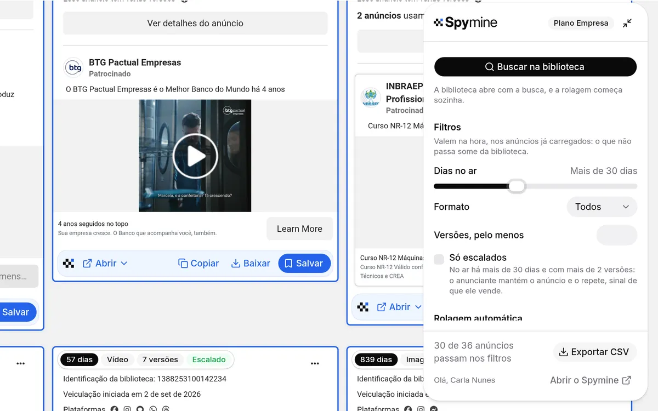This screenshot has height=411, width=658.
Task: Click the 'Mais de 30 dias' slider value
Action: tap(603, 171)
